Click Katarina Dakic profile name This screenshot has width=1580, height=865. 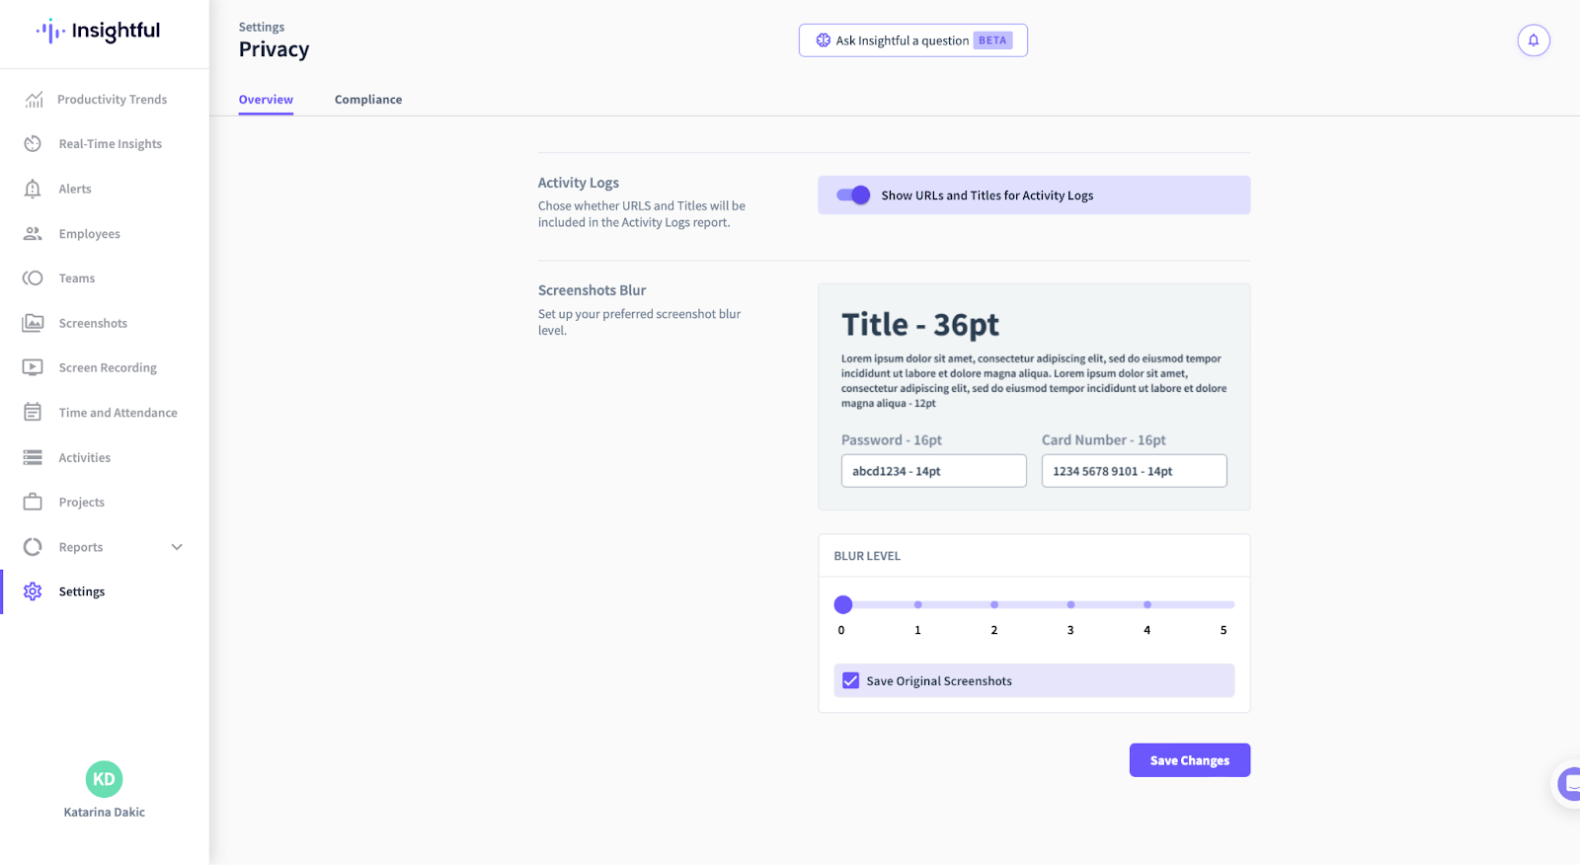pyautogui.click(x=105, y=812)
